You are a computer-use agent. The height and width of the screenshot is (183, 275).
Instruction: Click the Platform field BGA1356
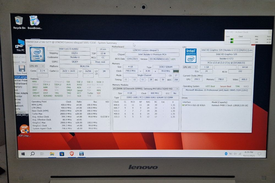84,66
